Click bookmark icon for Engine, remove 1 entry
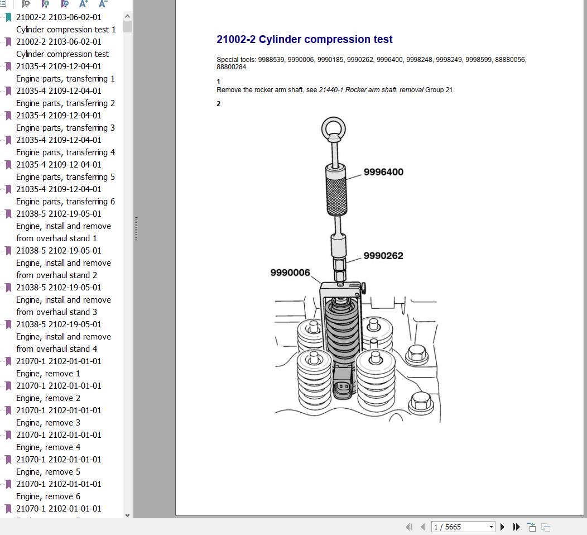The height and width of the screenshot is (535, 587). [x=8, y=361]
